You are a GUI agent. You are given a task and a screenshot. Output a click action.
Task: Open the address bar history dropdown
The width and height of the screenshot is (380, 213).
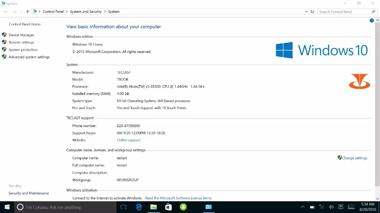click(306, 12)
